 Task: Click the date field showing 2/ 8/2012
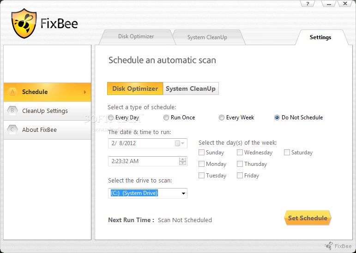pyautogui.click(x=148, y=143)
